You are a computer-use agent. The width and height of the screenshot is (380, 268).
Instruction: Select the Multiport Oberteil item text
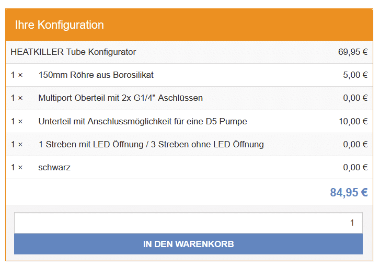click(x=120, y=98)
